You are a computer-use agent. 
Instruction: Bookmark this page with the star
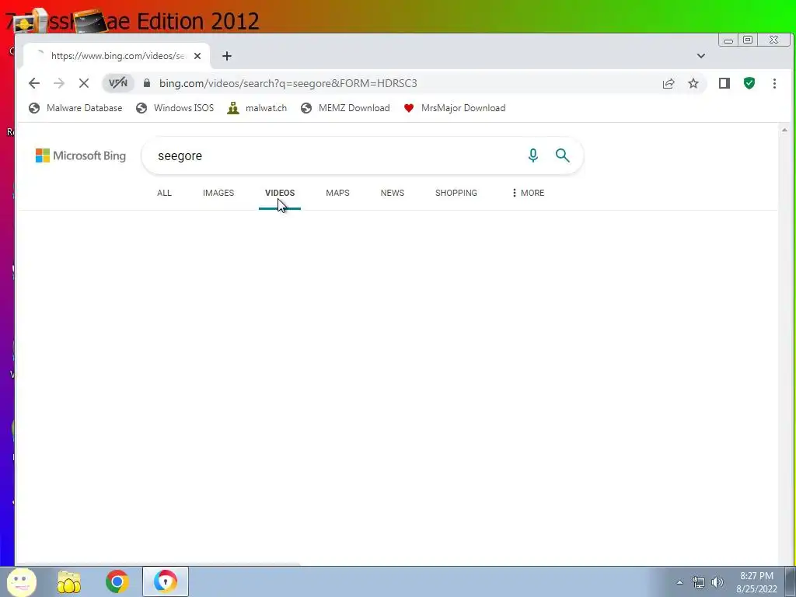(693, 83)
